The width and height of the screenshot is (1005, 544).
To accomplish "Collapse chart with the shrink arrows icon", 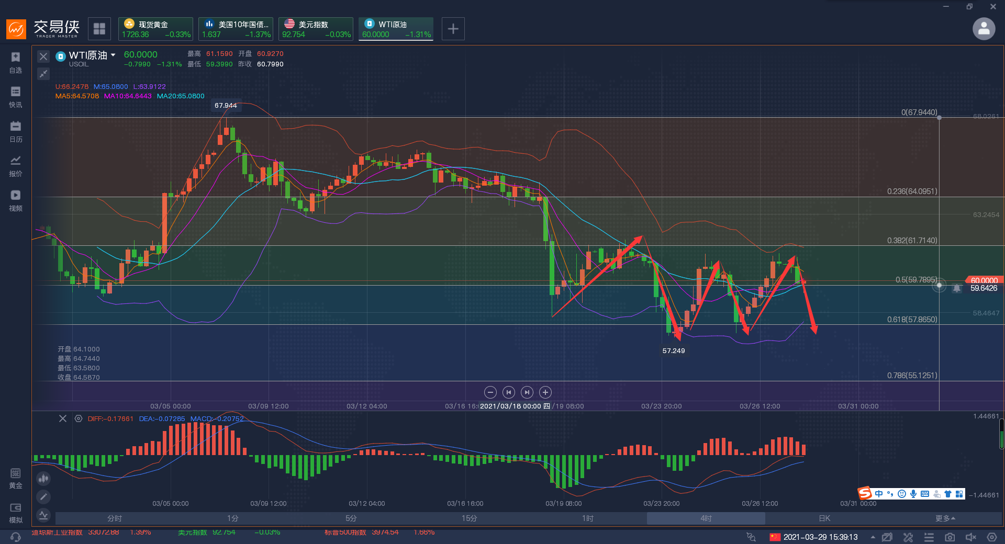I will pos(43,74).
